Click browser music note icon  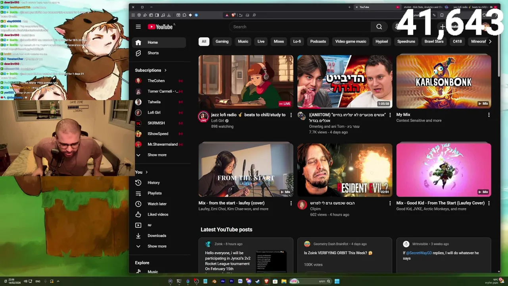163,15
